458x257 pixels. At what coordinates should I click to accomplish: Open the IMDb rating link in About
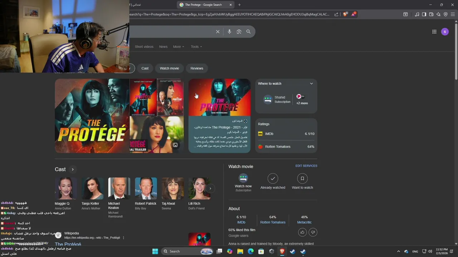click(x=241, y=222)
